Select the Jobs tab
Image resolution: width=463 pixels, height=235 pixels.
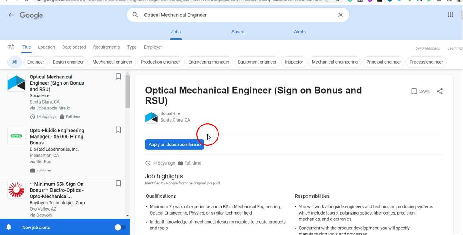coord(176,32)
